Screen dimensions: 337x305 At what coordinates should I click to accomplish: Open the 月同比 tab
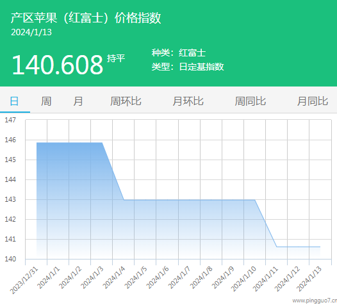point(313,101)
